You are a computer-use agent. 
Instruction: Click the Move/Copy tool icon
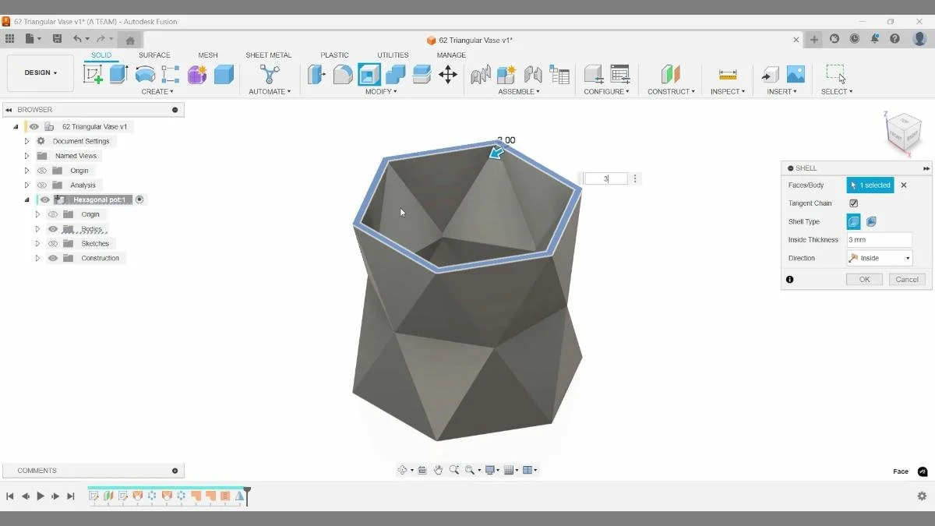[x=446, y=75]
